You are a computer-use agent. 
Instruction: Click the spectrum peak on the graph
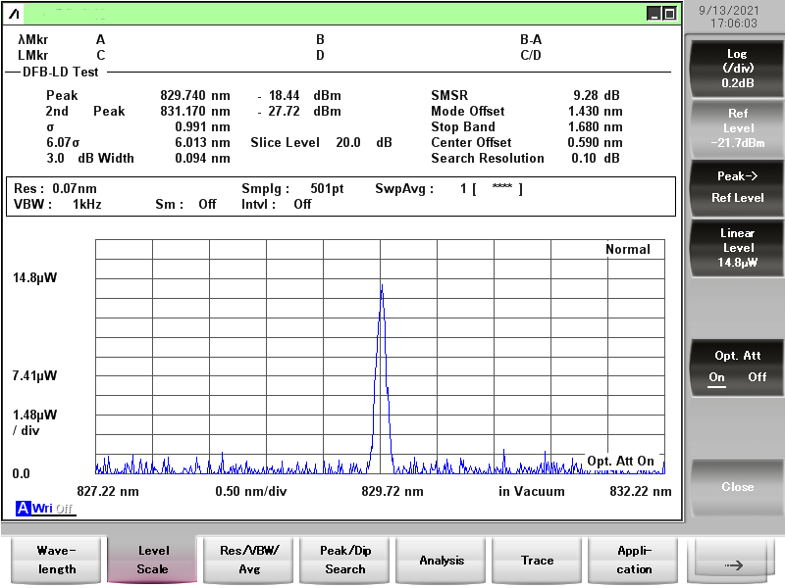click(x=381, y=286)
